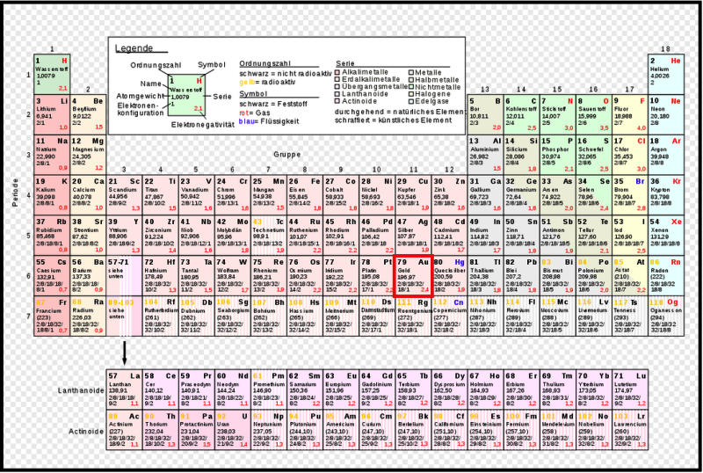This screenshot has height=473, width=703.
Task: Click the Wolfram element cell
Action: click(x=233, y=275)
